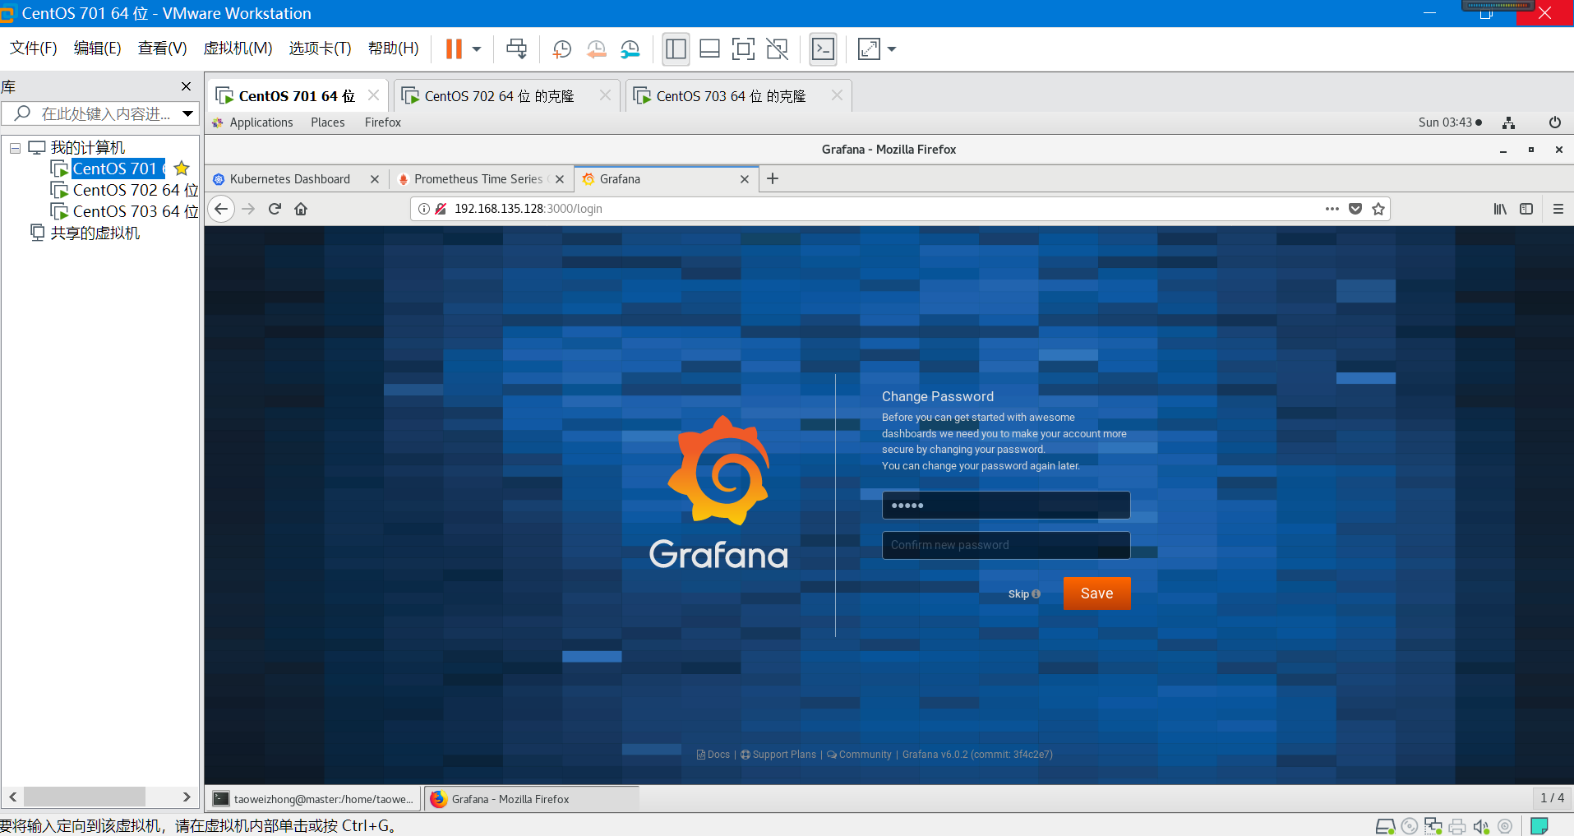
Task: Open the Places menu in GNOME bar
Action: click(x=328, y=122)
